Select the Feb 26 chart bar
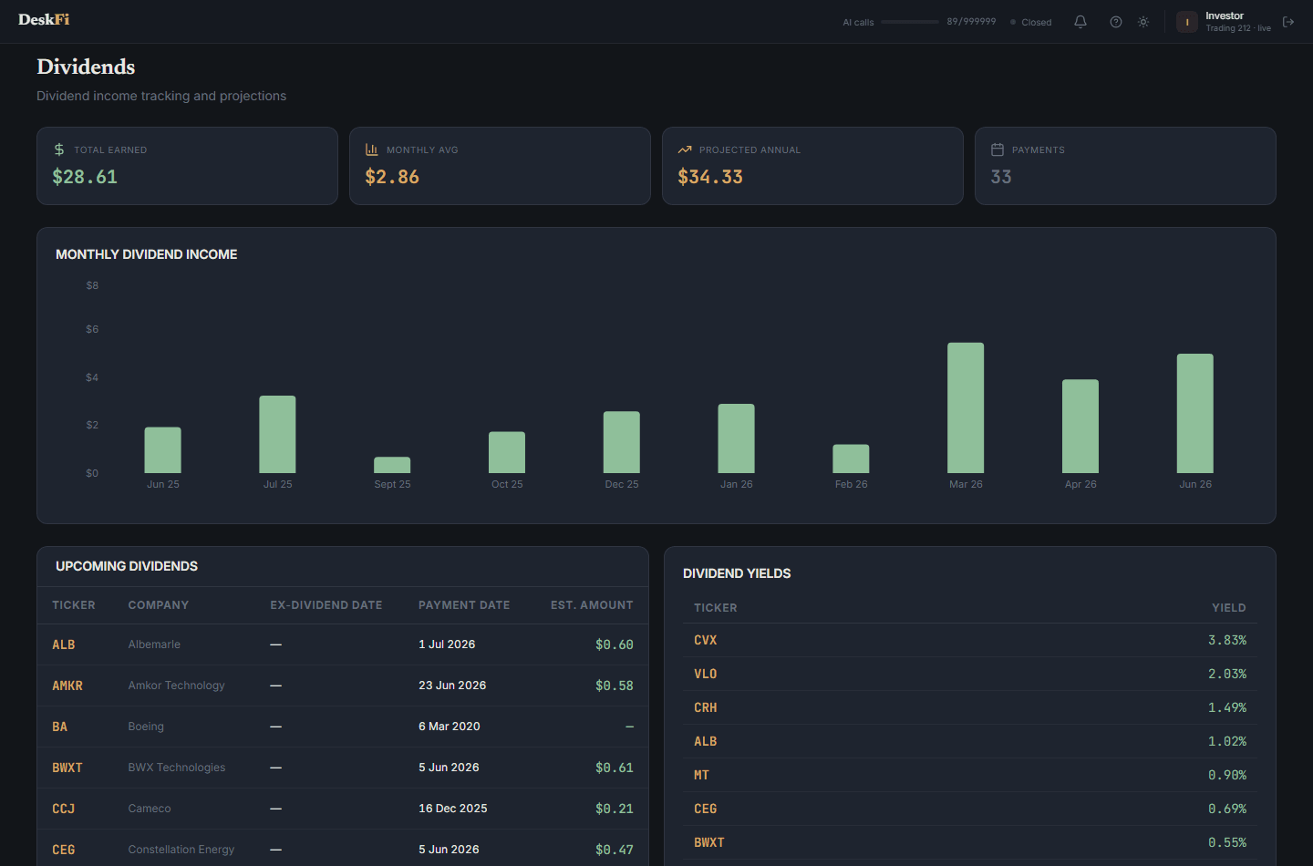 click(x=851, y=459)
